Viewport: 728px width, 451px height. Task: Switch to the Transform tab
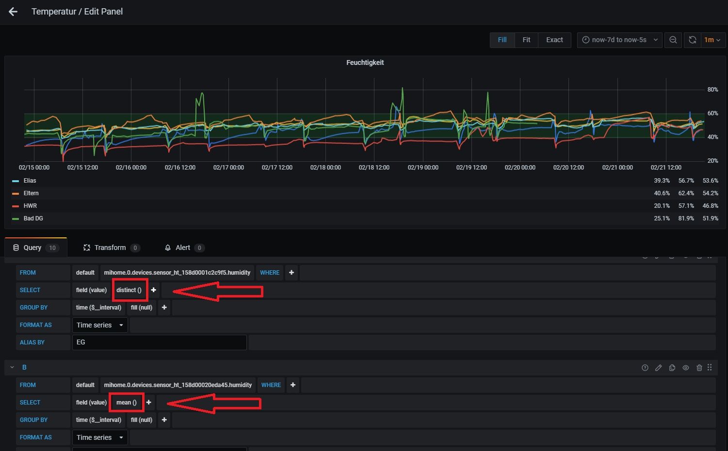tap(110, 248)
